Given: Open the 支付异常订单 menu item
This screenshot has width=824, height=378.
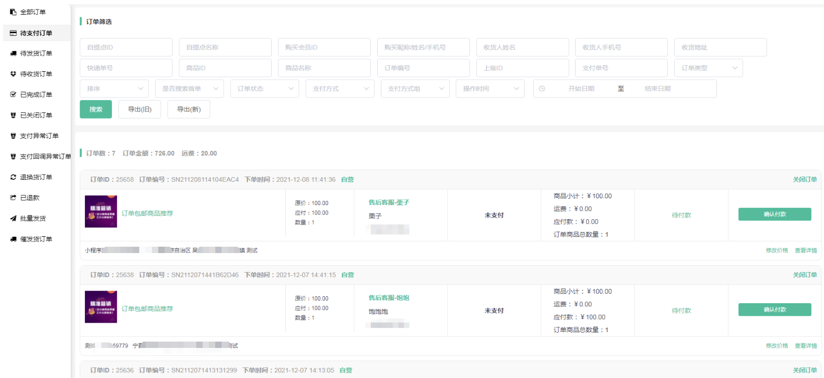Looking at the screenshot, I should coord(39,136).
